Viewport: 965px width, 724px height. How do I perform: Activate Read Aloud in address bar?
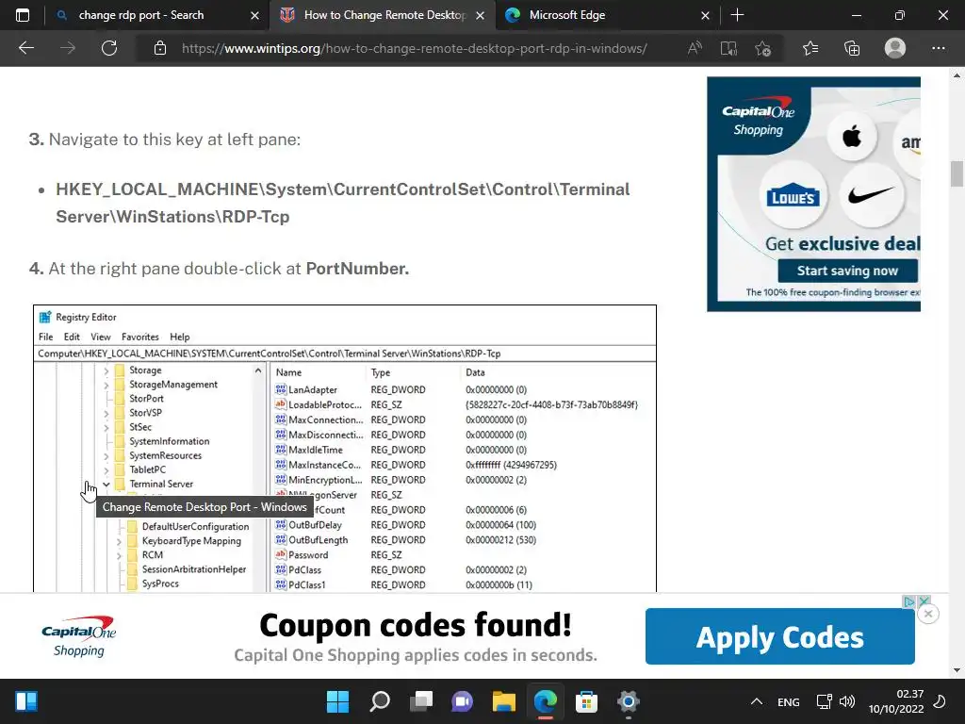pos(695,48)
